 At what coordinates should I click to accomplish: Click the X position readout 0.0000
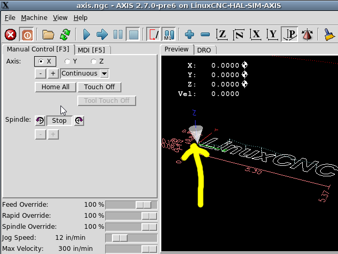(225, 65)
